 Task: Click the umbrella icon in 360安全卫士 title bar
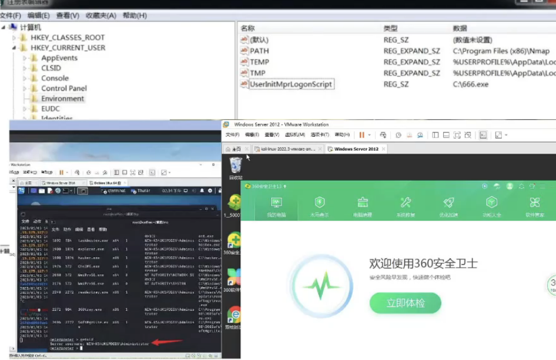pyautogui.click(x=497, y=186)
